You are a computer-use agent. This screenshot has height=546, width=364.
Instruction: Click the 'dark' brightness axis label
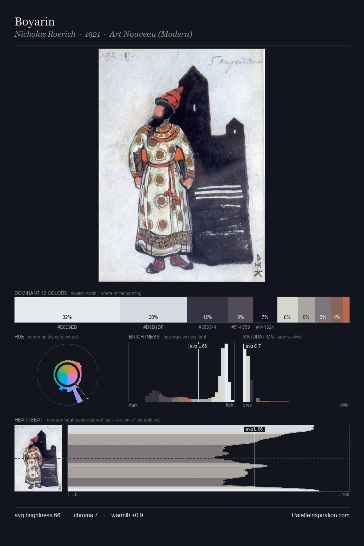133,405
